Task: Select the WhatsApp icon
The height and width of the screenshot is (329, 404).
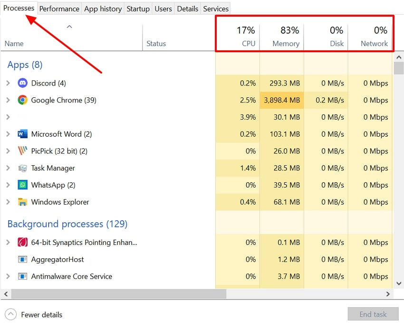Action: coord(22,185)
